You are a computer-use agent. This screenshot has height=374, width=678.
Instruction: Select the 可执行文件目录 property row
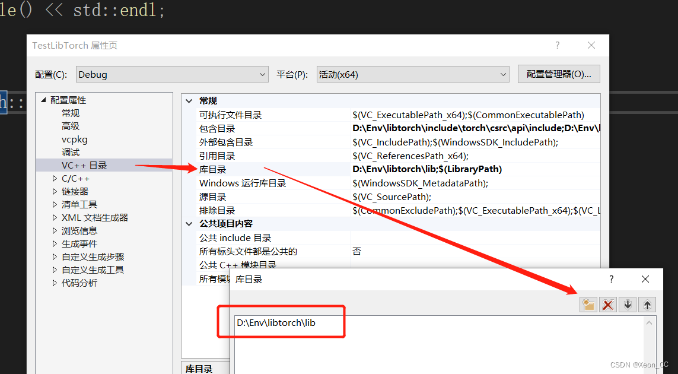398,115
